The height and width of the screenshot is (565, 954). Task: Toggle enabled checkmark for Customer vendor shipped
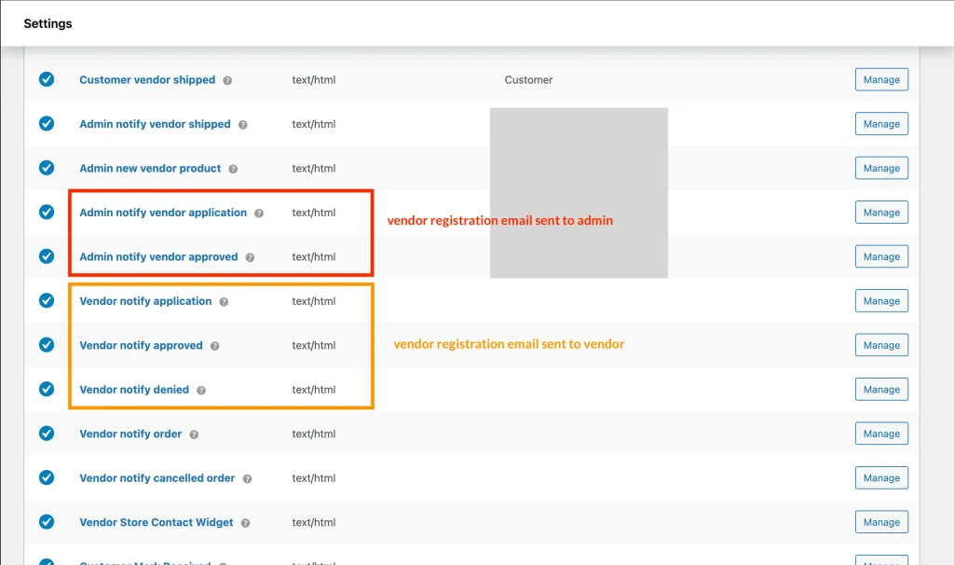(47, 80)
